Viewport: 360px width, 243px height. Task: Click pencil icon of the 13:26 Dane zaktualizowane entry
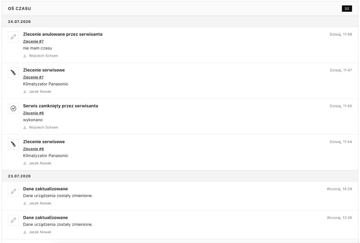tap(13, 220)
